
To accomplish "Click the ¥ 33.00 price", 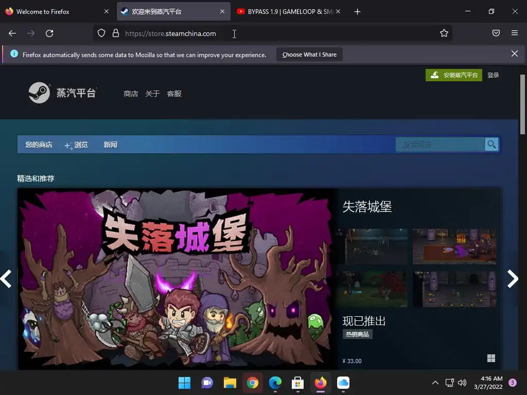I will tap(352, 361).
